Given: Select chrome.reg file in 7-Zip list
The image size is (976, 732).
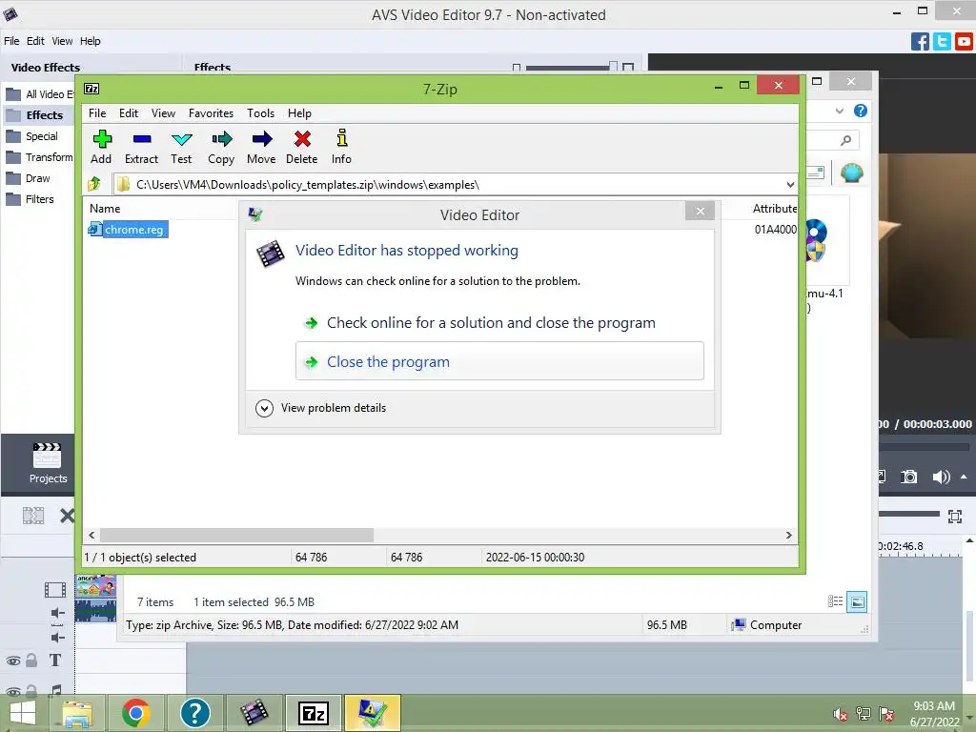Looking at the screenshot, I should tap(129, 230).
